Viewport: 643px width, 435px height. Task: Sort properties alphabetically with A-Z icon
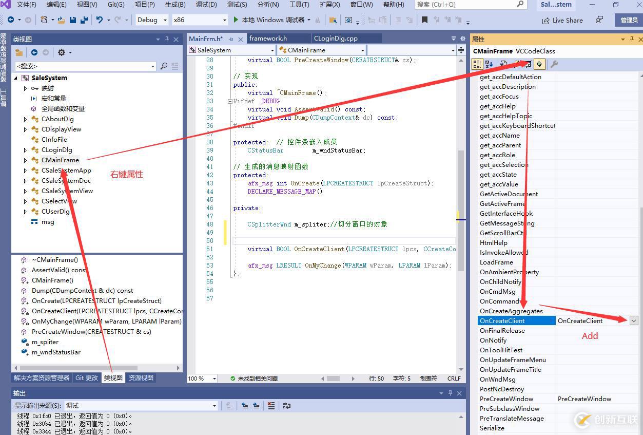point(489,64)
